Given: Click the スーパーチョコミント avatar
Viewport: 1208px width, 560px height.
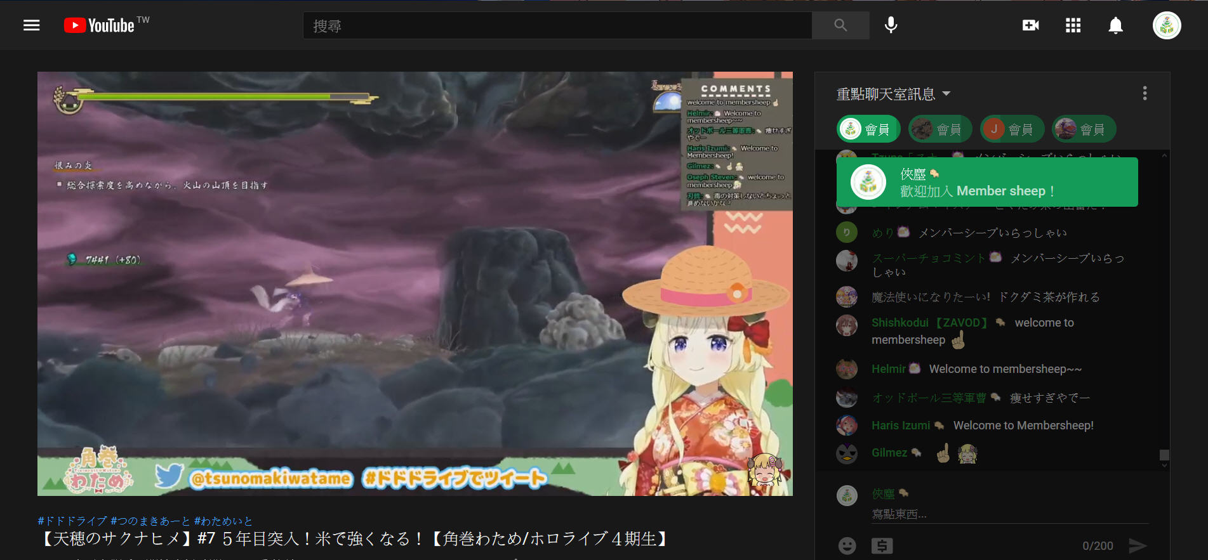Looking at the screenshot, I should coord(847,261).
